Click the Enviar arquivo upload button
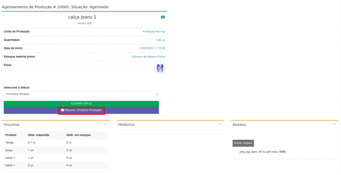 [243, 143]
